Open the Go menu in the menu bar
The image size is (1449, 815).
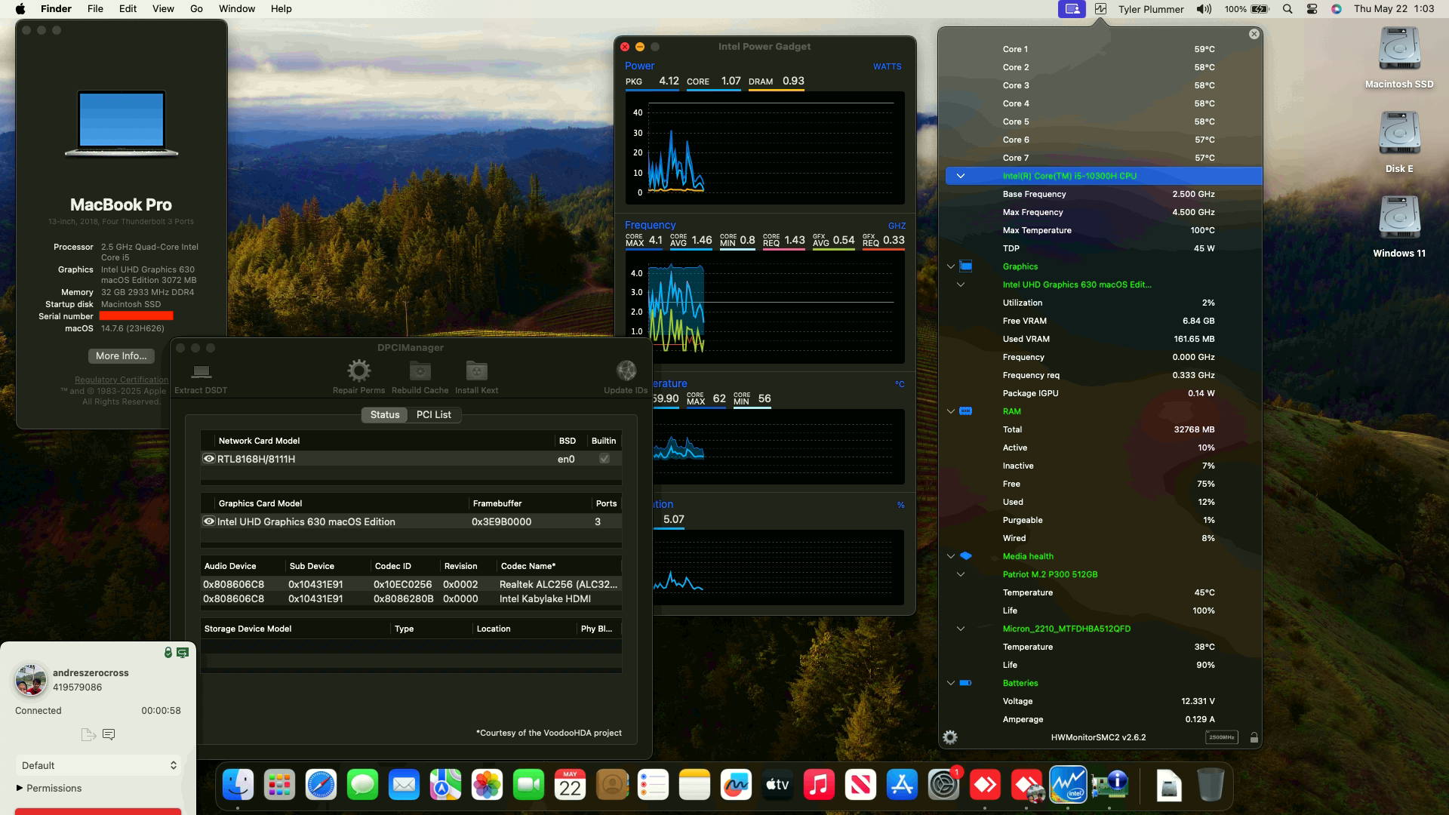(x=195, y=8)
